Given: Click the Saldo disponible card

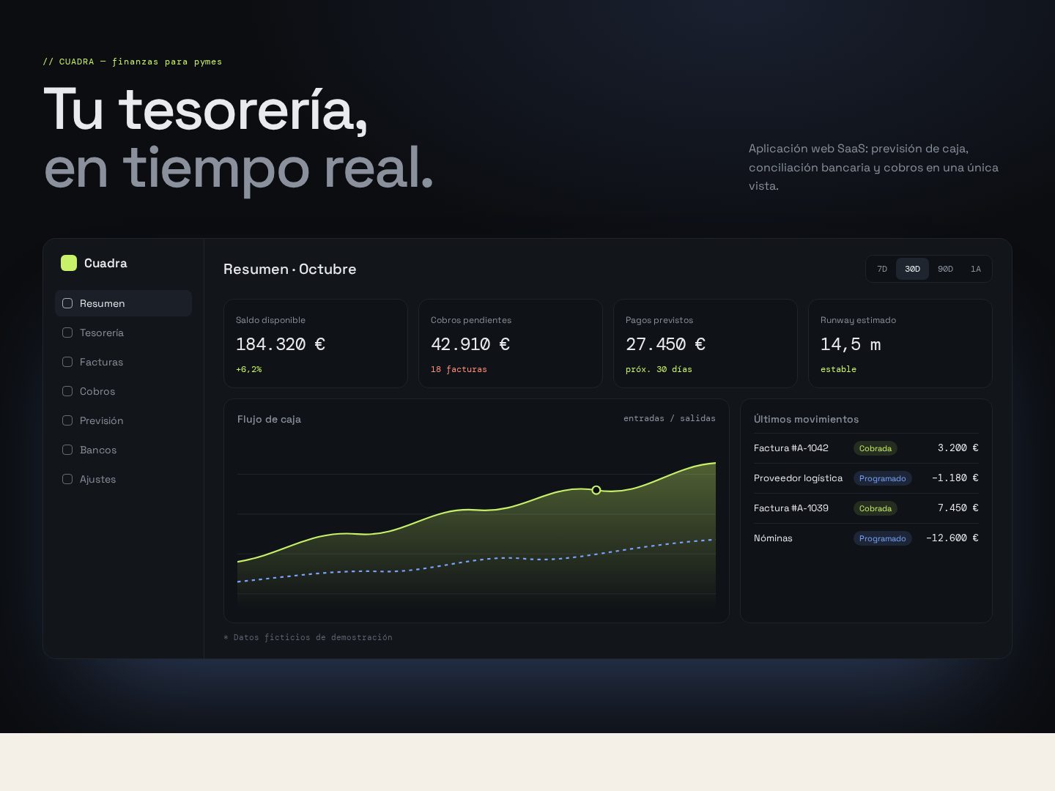Looking at the screenshot, I should pos(316,343).
